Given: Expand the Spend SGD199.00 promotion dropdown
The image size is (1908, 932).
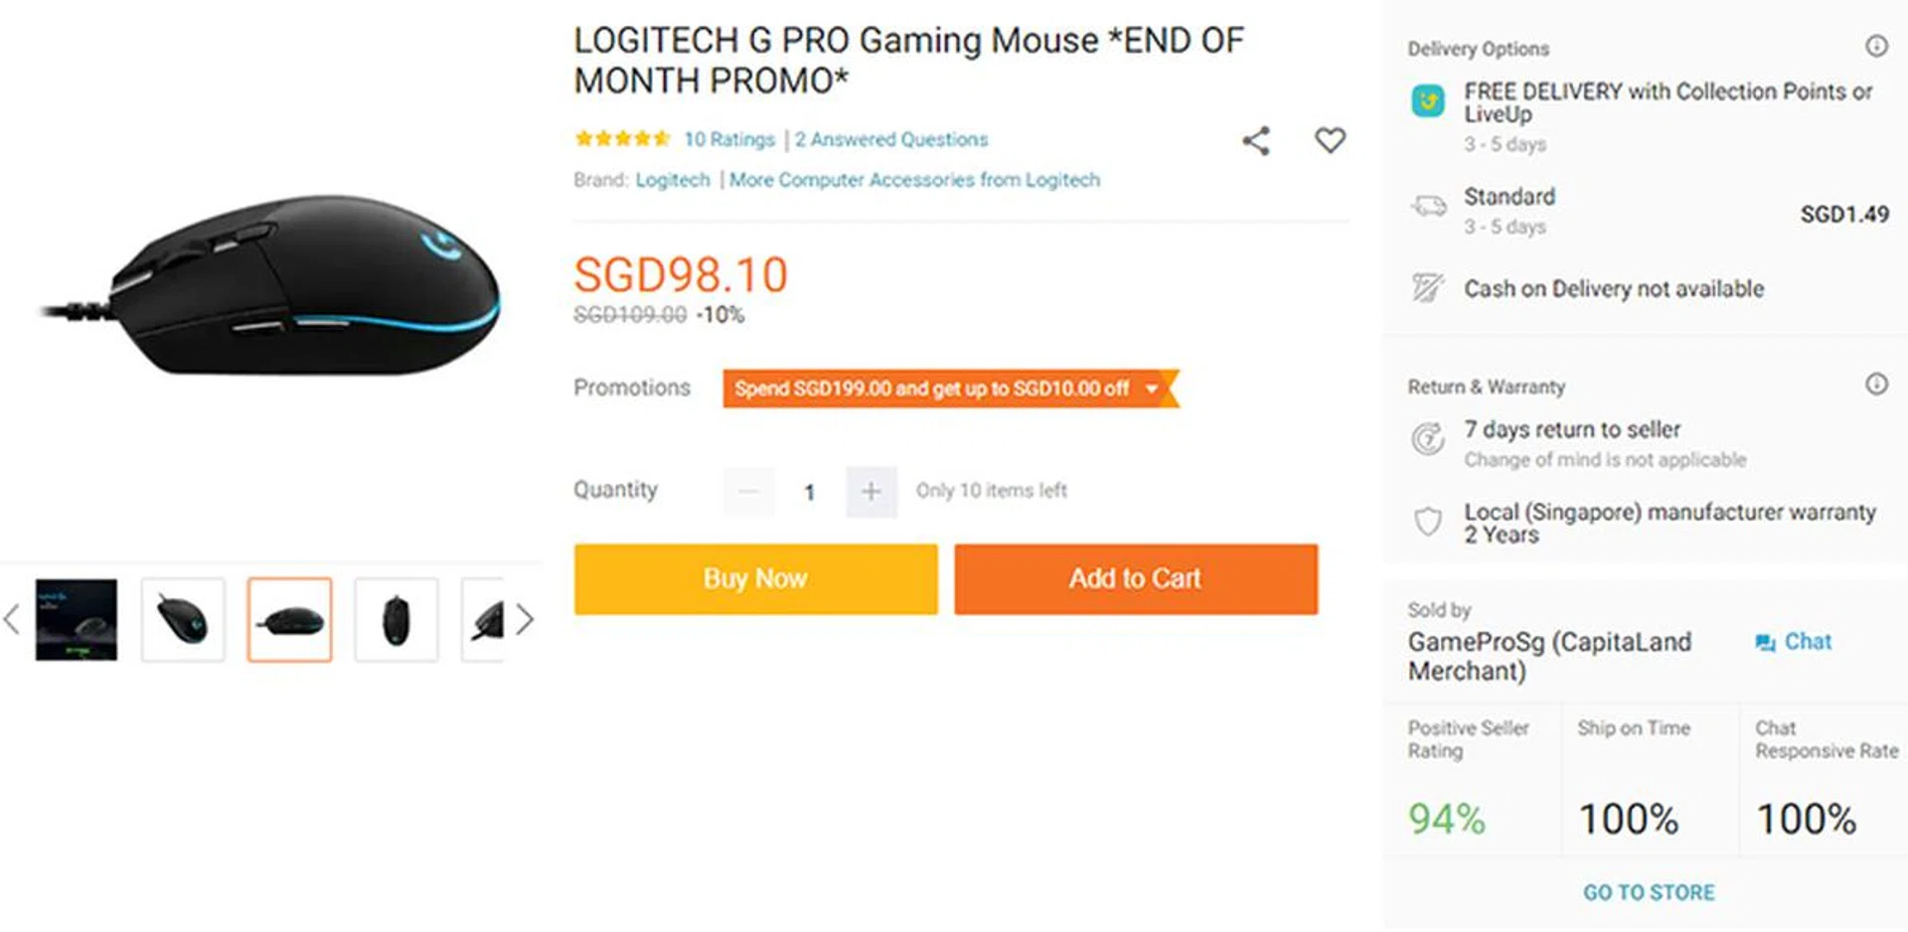Looking at the screenshot, I should click(1151, 388).
